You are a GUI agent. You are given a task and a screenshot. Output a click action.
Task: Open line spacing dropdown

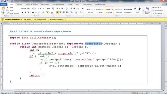[71, 12]
